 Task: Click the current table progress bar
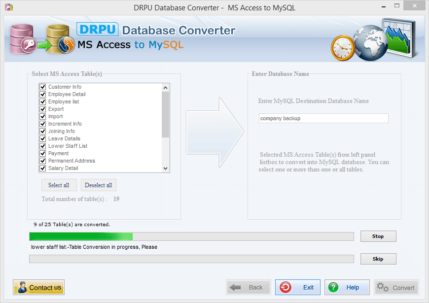pyautogui.click(x=191, y=259)
